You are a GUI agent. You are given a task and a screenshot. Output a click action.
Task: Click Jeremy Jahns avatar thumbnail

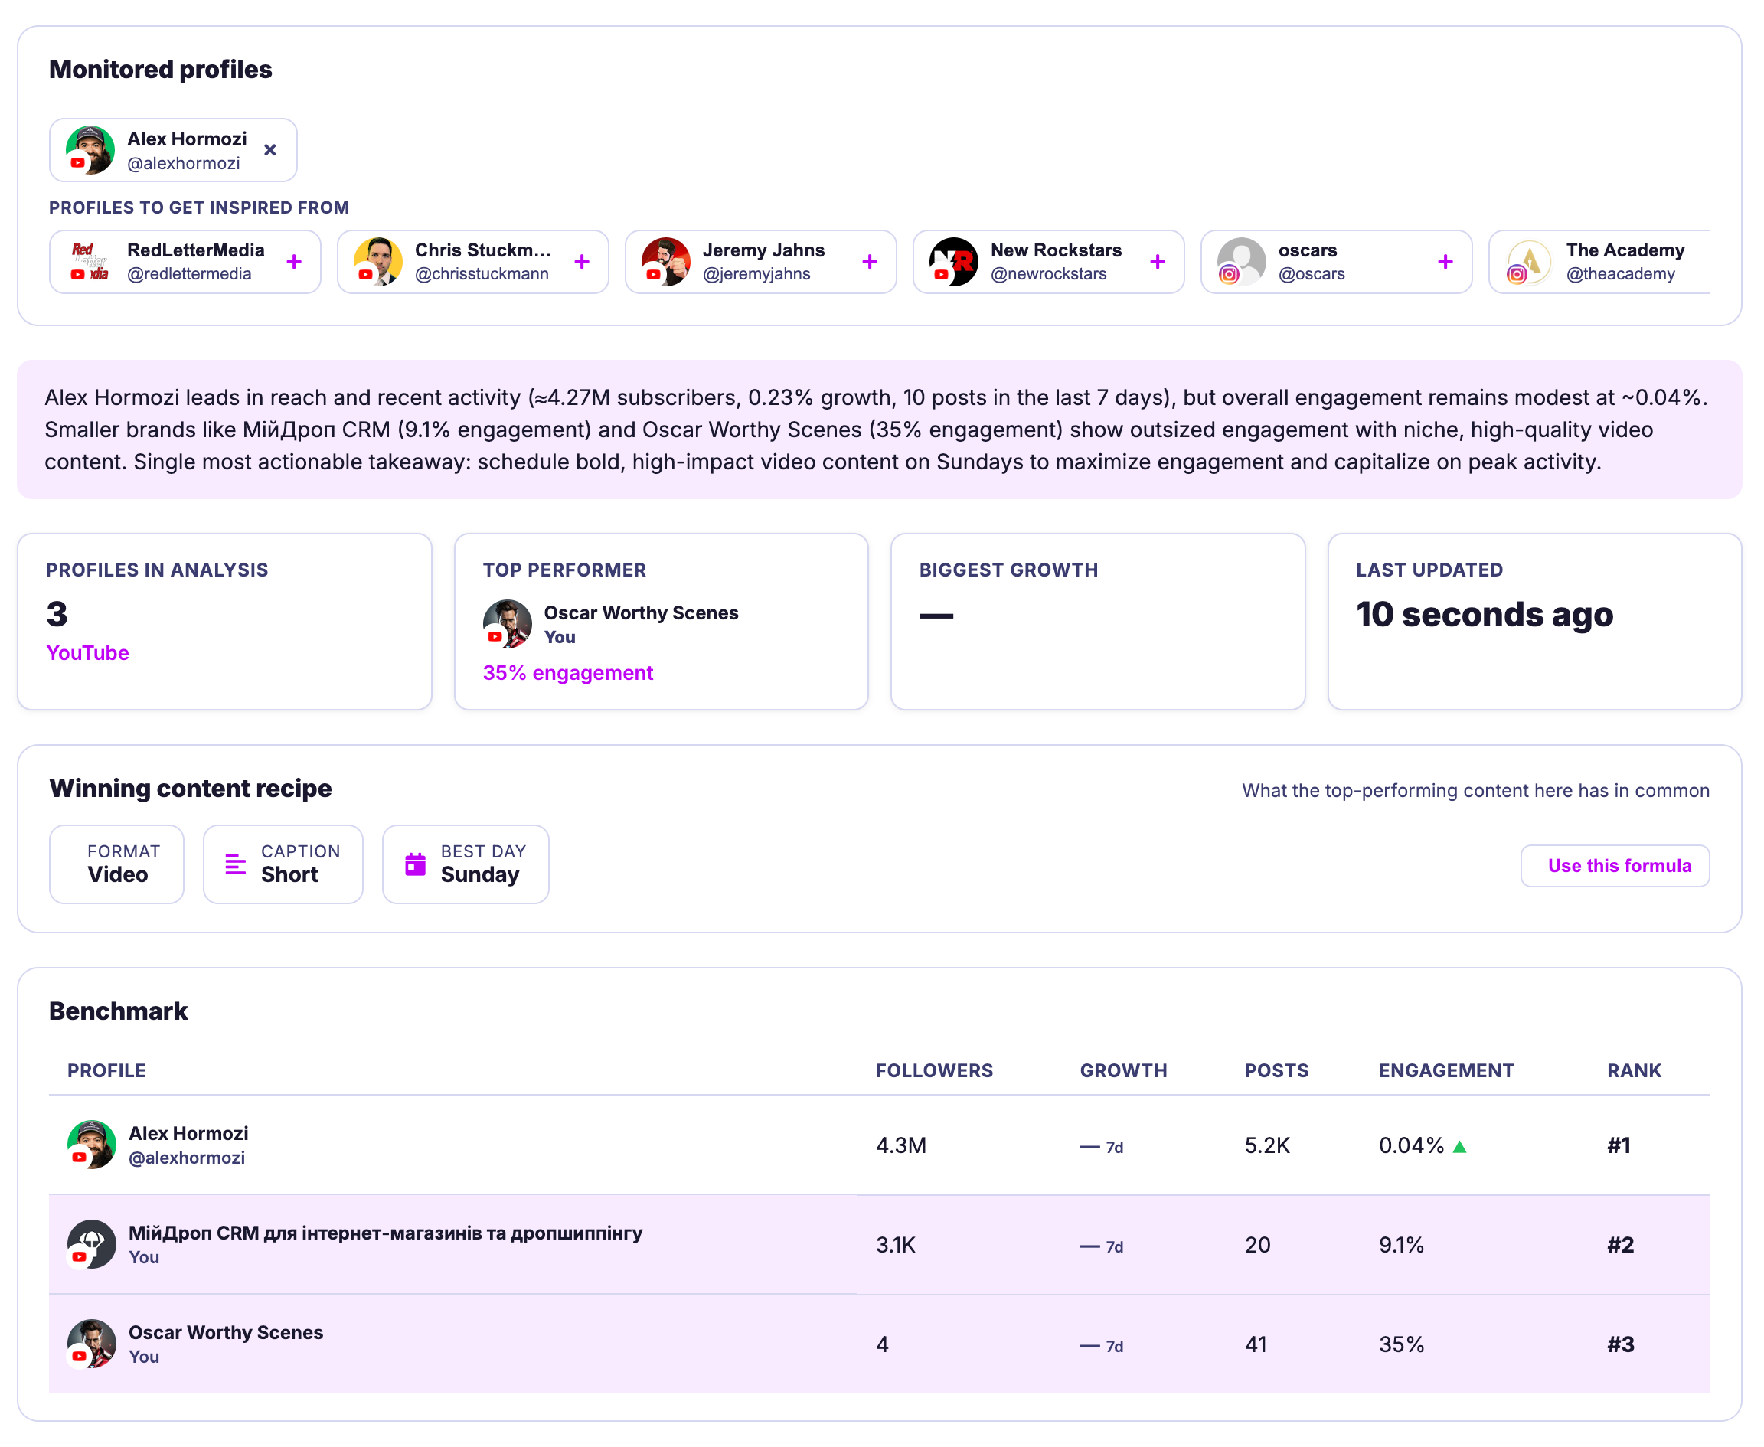pos(665,262)
